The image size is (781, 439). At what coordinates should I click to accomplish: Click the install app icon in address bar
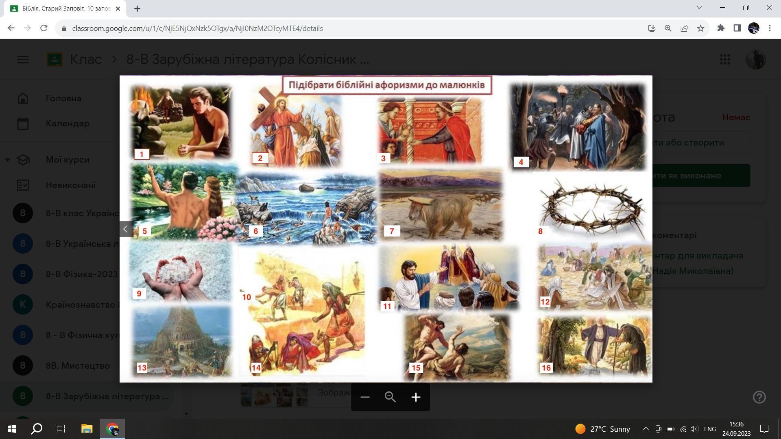click(x=652, y=28)
